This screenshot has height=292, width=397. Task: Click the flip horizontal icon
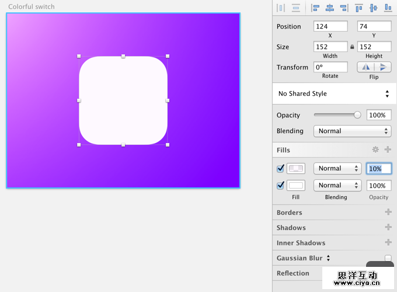pos(365,67)
